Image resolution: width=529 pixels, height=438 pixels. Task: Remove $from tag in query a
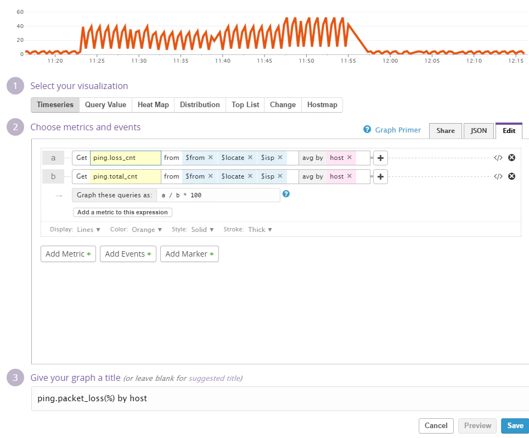coord(211,158)
